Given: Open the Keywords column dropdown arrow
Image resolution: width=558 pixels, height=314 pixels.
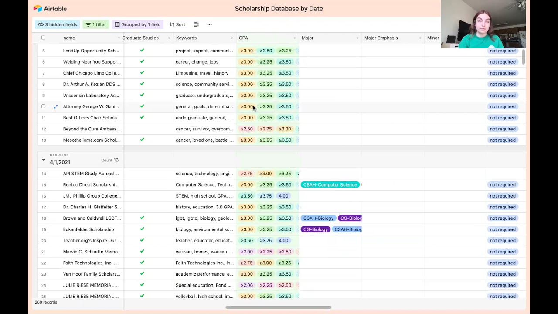Looking at the screenshot, I should 232,38.
